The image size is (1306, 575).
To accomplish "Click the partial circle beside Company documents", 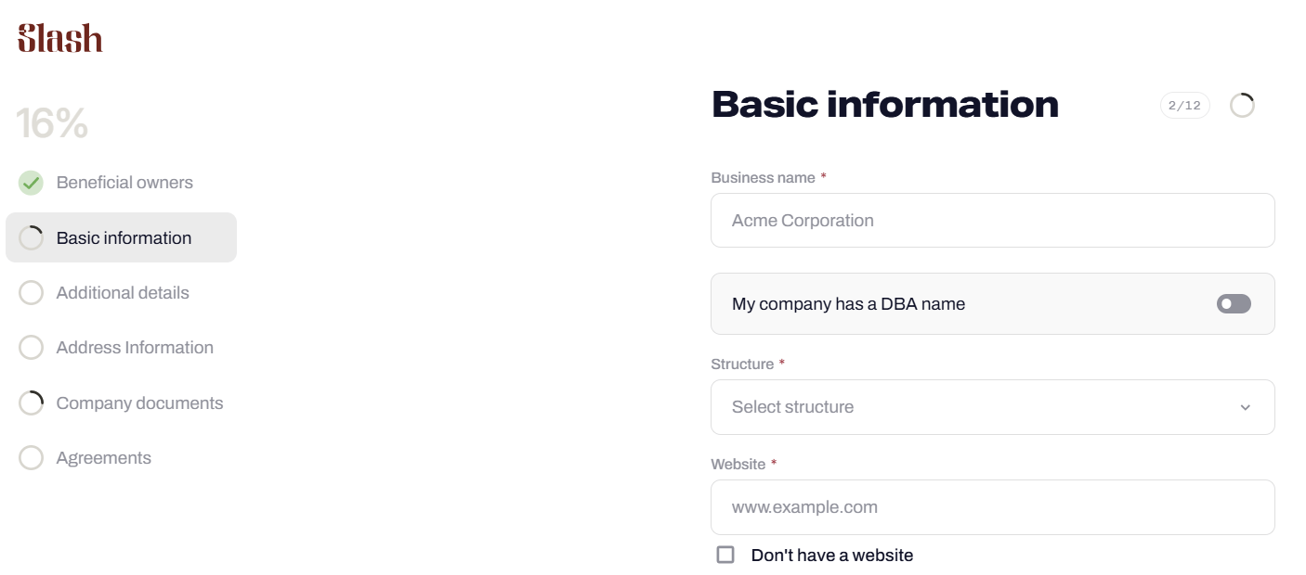I will point(32,403).
